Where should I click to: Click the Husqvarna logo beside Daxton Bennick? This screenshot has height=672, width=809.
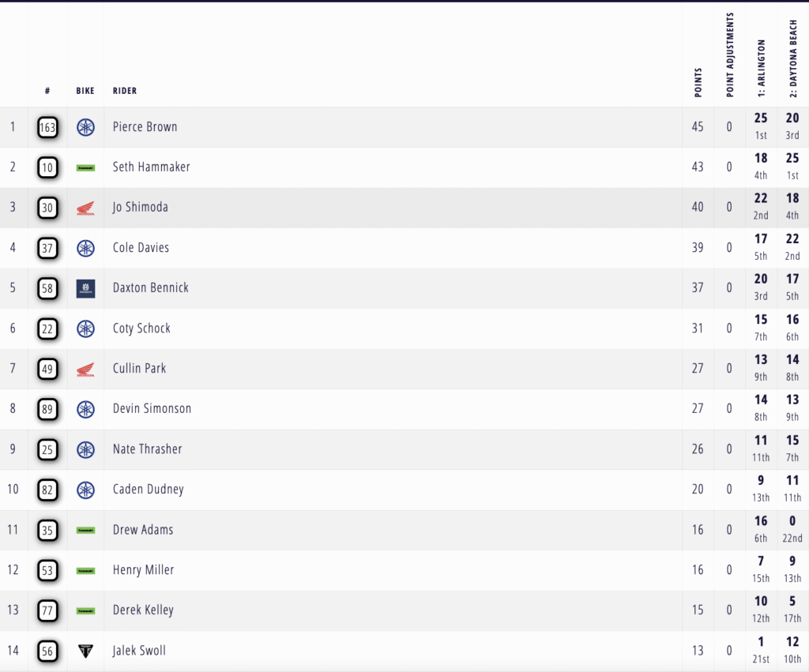click(x=85, y=288)
